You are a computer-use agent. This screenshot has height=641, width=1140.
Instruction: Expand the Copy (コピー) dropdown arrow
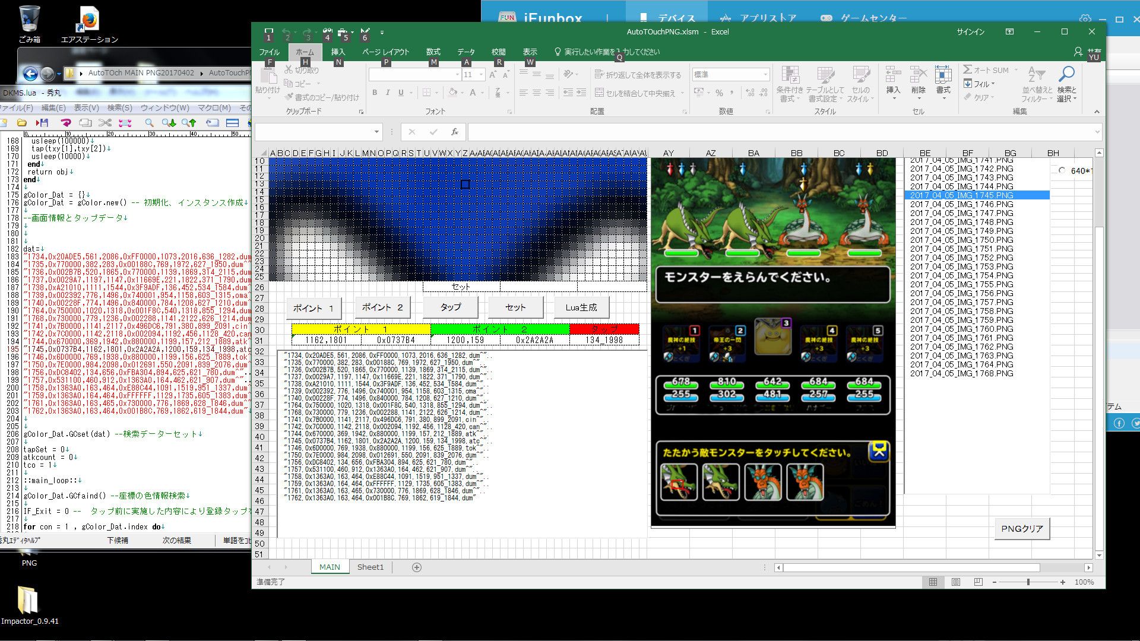pos(318,84)
